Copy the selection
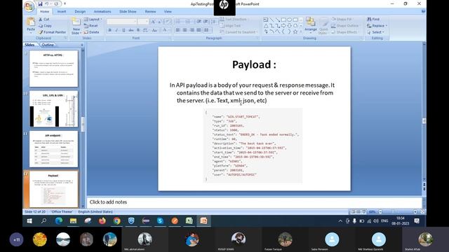 [x=45, y=26]
